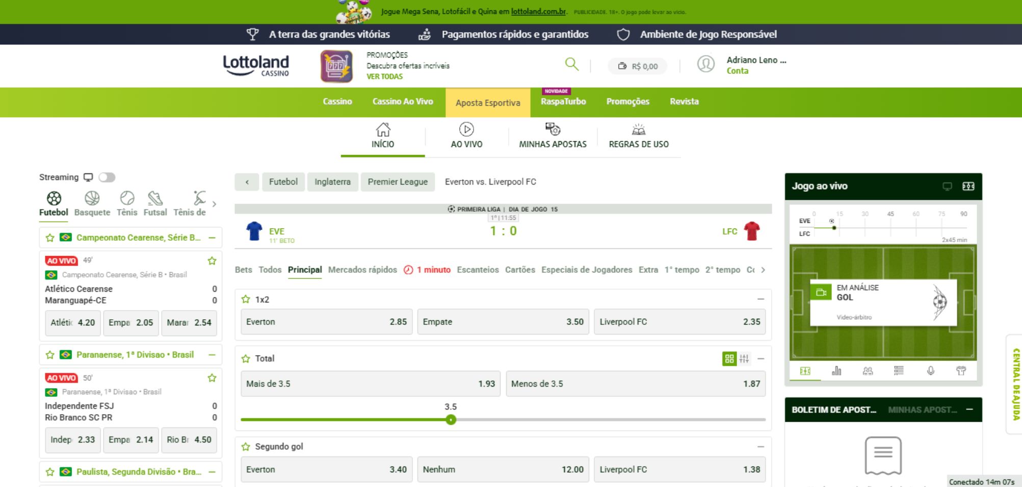Image resolution: width=1022 pixels, height=487 pixels.
Task: Show more sports with right chevron
Action: click(x=214, y=204)
